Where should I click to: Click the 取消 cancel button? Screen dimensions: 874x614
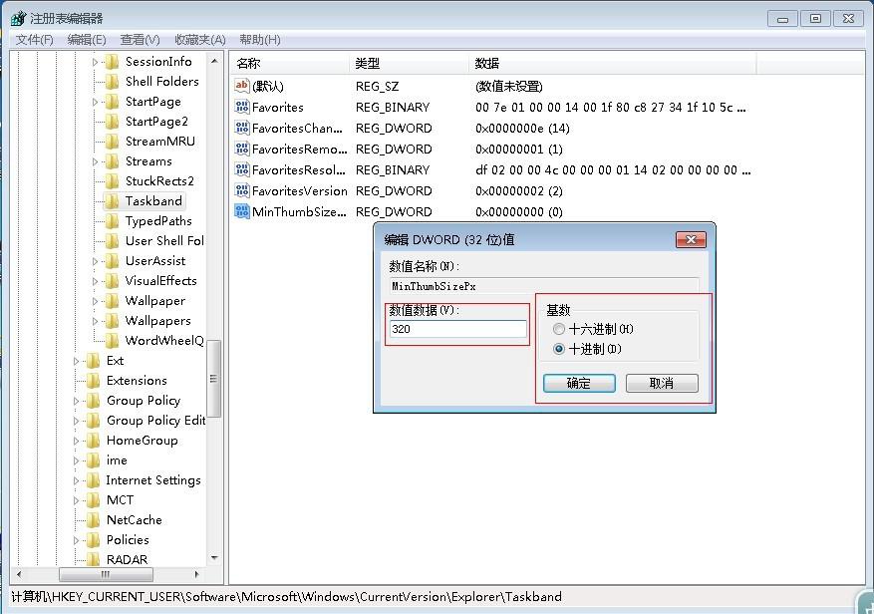[662, 384]
